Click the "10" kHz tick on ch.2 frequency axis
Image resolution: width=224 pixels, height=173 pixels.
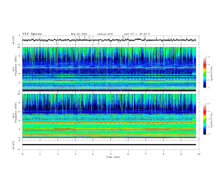[x=20, y=94]
